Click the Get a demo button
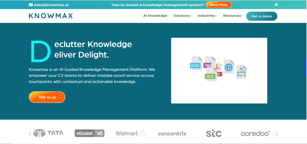The width and height of the screenshot is (307, 144). tap(262, 16)
